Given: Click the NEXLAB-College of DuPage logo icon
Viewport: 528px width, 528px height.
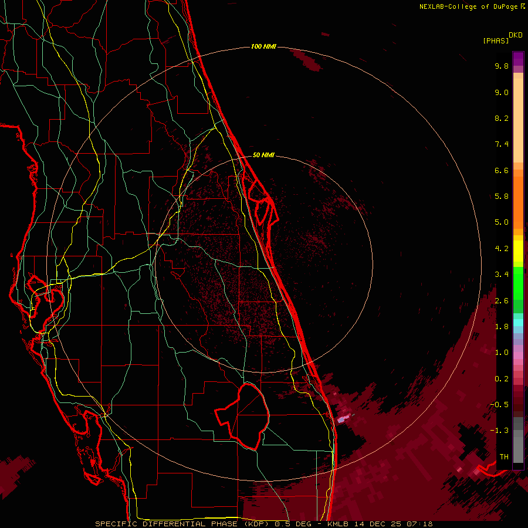Looking at the screenshot, I should coord(523,6).
